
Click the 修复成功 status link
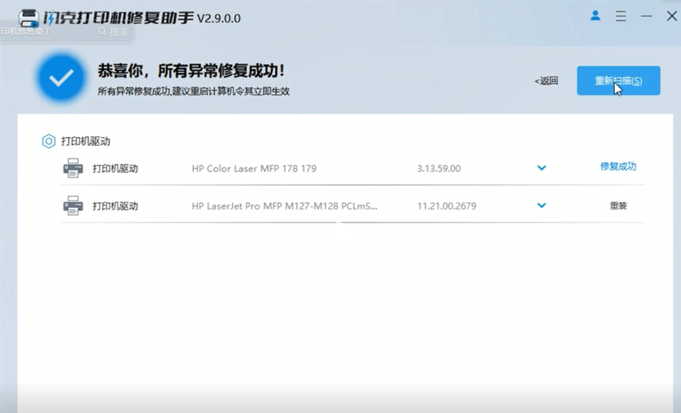coord(618,167)
